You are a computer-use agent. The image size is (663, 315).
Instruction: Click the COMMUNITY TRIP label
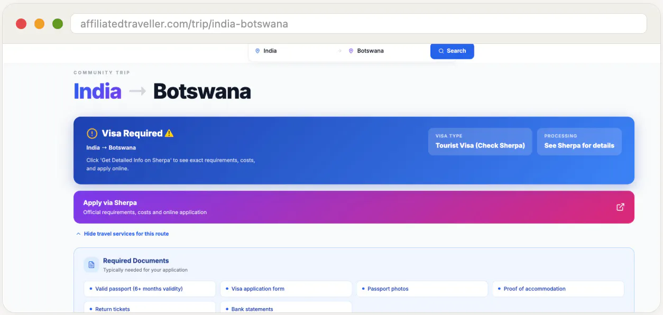pyautogui.click(x=102, y=73)
